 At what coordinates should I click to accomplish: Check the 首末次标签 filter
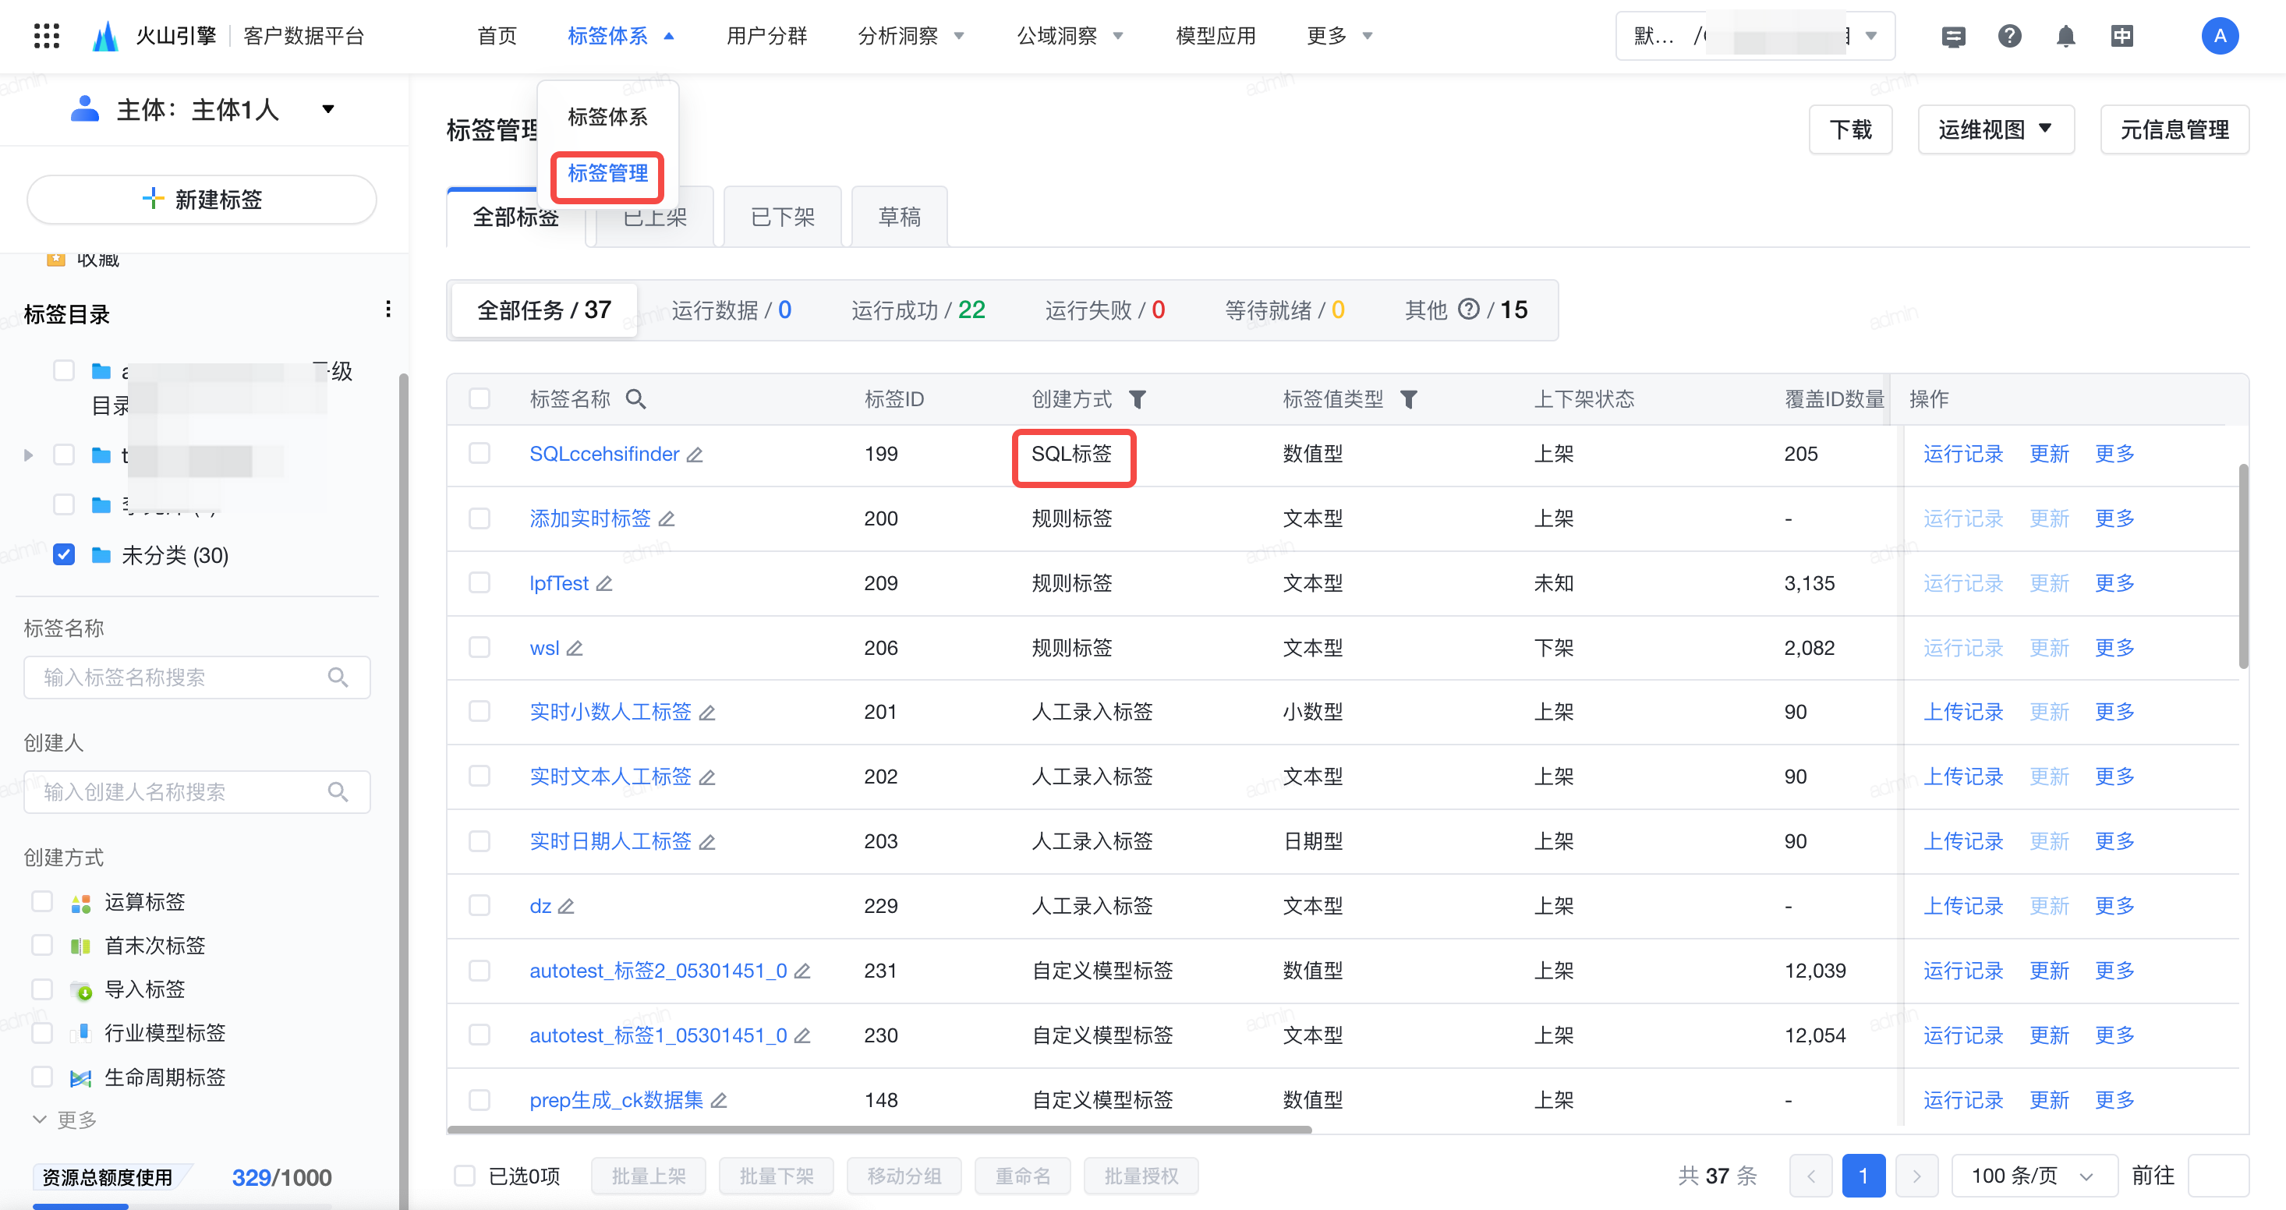pos(41,946)
